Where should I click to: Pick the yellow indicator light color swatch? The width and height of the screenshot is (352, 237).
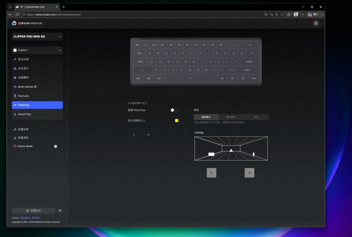pyautogui.click(x=177, y=121)
